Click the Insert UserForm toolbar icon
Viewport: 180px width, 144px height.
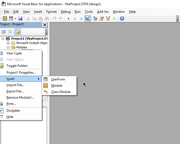click(x=11, y=18)
